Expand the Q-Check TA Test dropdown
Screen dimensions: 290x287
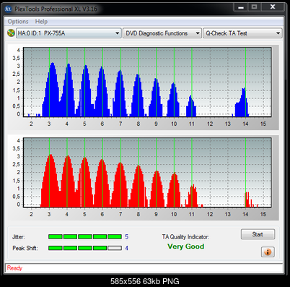(x=242, y=33)
